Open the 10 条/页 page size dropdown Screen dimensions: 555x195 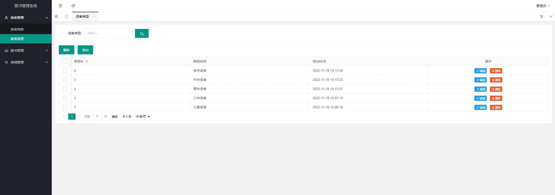pyautogui.click(x=143, y=117)
